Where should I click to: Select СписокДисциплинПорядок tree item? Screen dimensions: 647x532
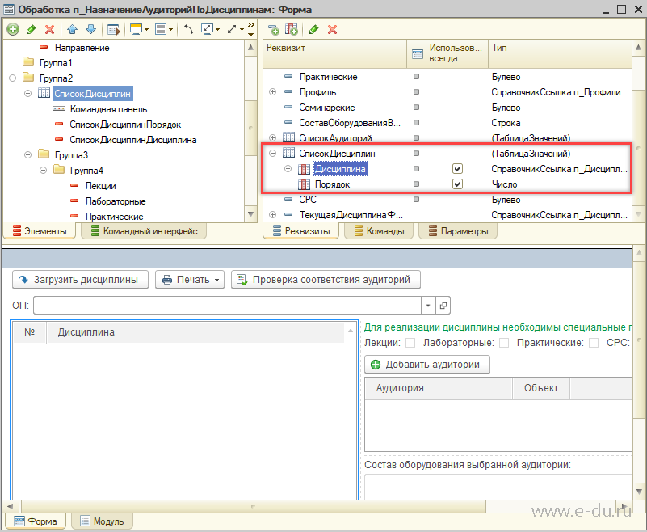tap(125, 125)
